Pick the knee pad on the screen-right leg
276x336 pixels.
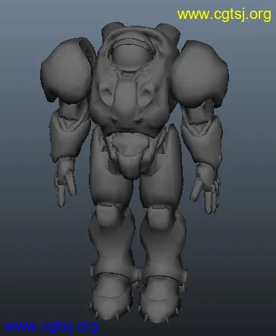pyautogui.click(x=160, y=218)
